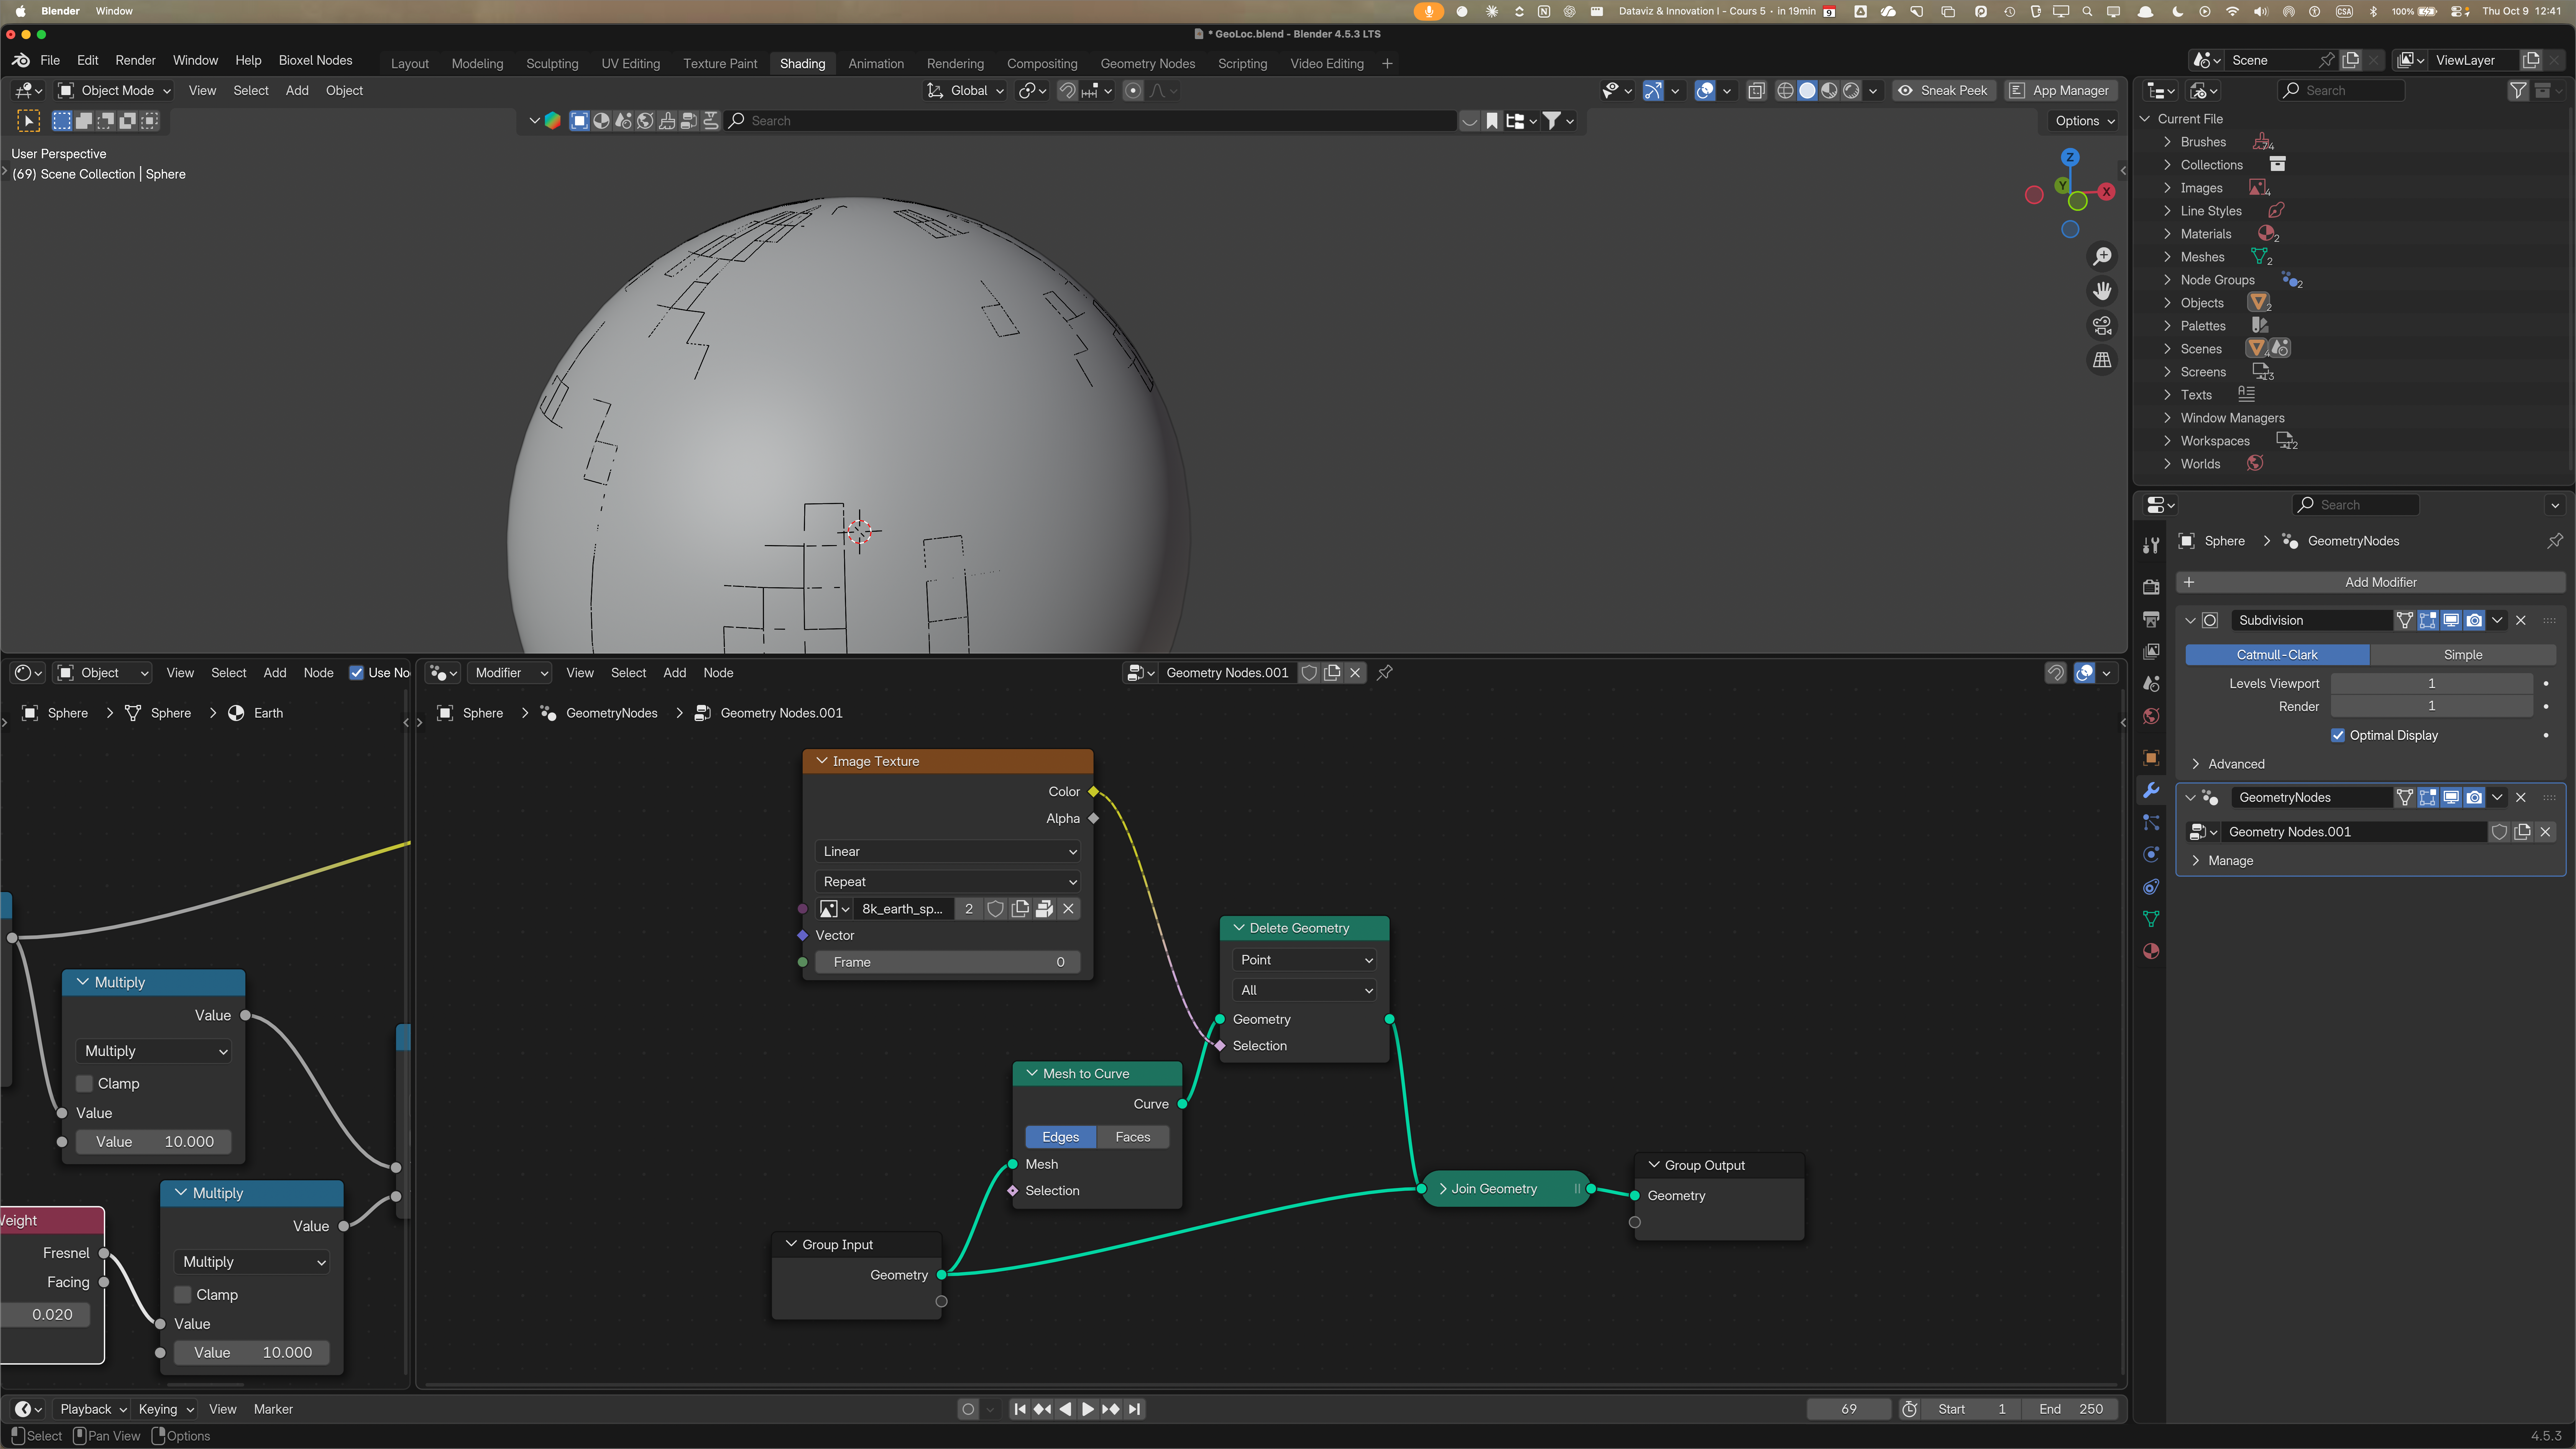This screenshot has height=1449, width=2576.
Task: Toggle Optimal Display checkbox
Action: click(x=2338, y=735)
